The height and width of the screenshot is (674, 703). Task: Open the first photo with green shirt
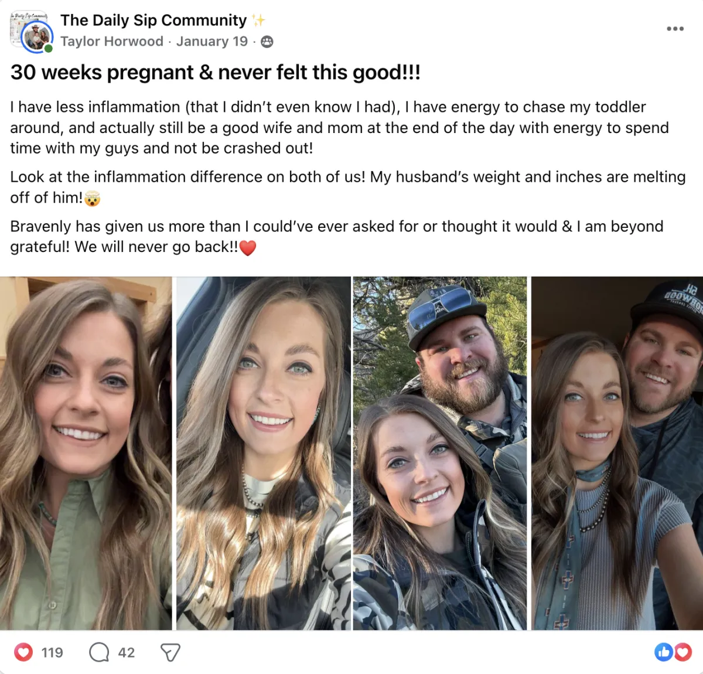pos(86,453)
